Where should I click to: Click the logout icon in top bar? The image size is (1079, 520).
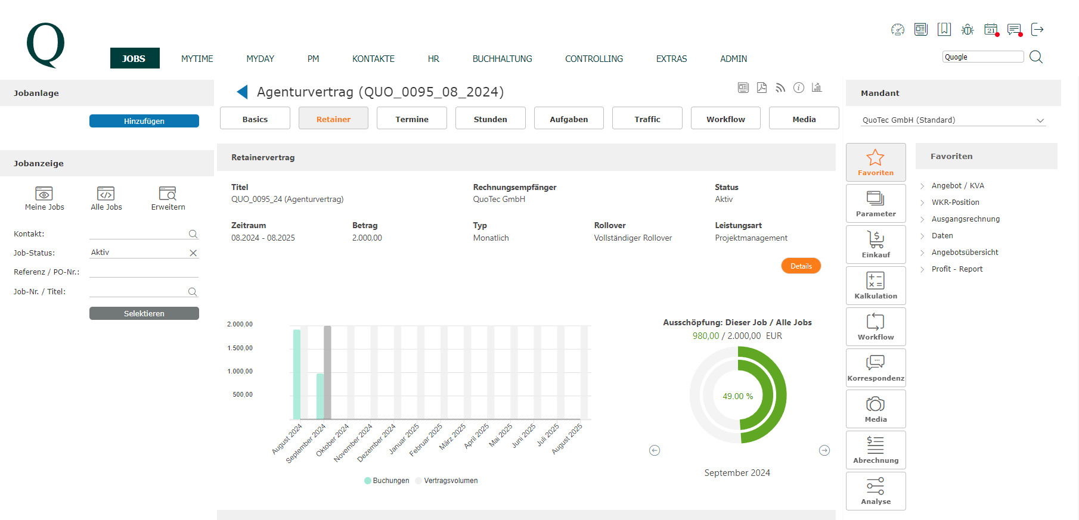point(1037,29)
